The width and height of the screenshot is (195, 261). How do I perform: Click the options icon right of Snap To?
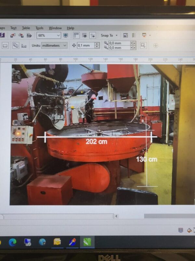point(125,35)
